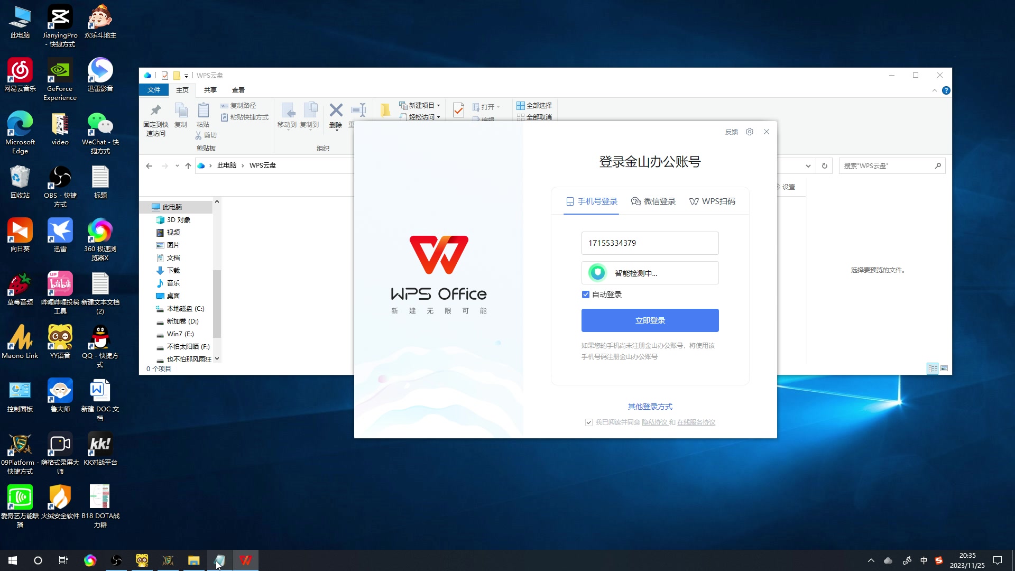Open the Windows Start menu
1015x571 pixels.
click(13, 560)
